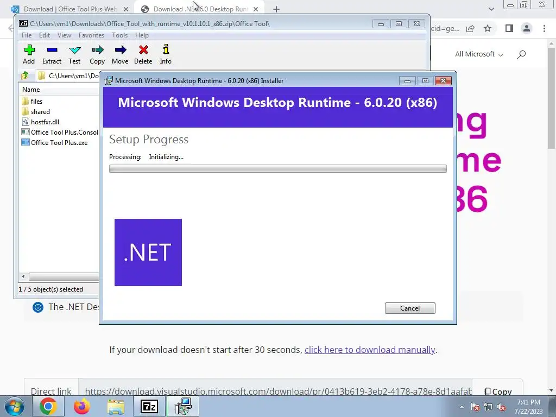This screenshot has width=556, height=417.
Task: Open Chrome tab search dropdown arrow
Action: 491,9
